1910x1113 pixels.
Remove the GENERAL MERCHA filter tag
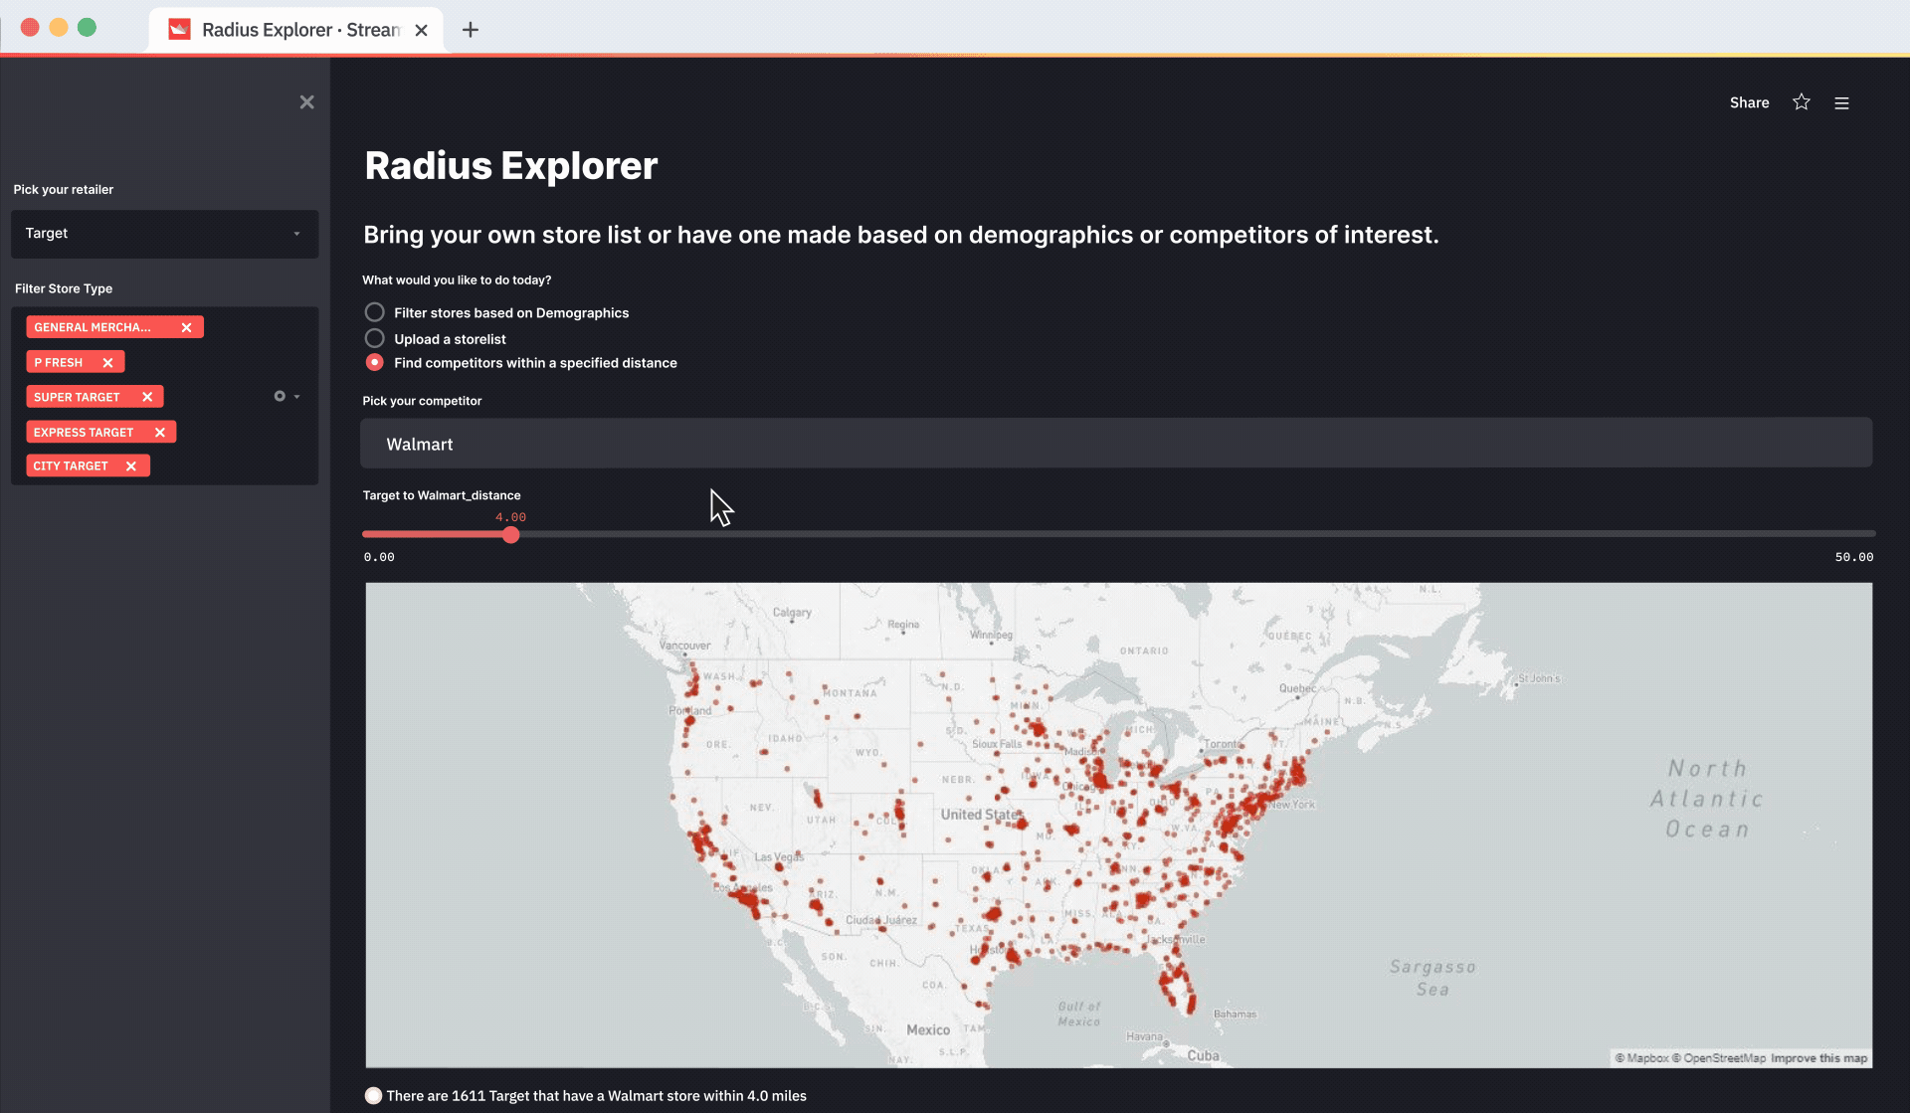coord(186,326)
